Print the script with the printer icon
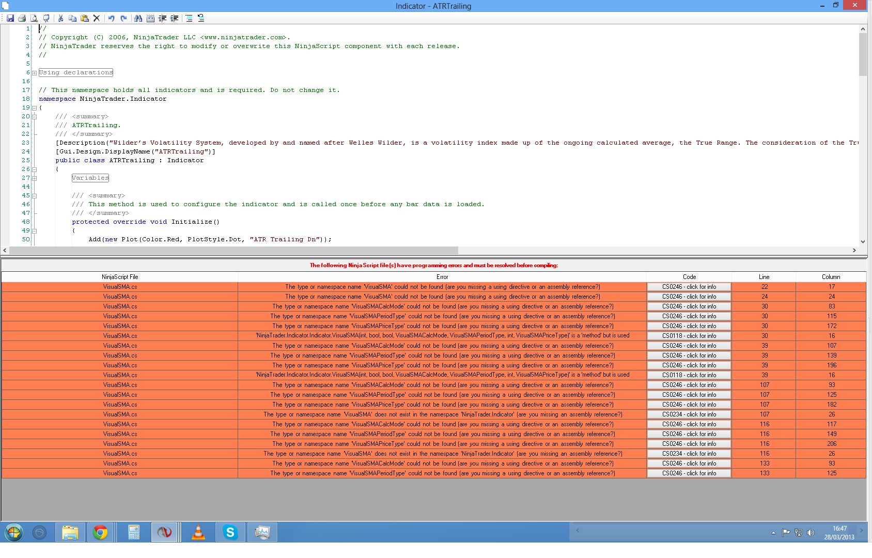 click(22, 18)
